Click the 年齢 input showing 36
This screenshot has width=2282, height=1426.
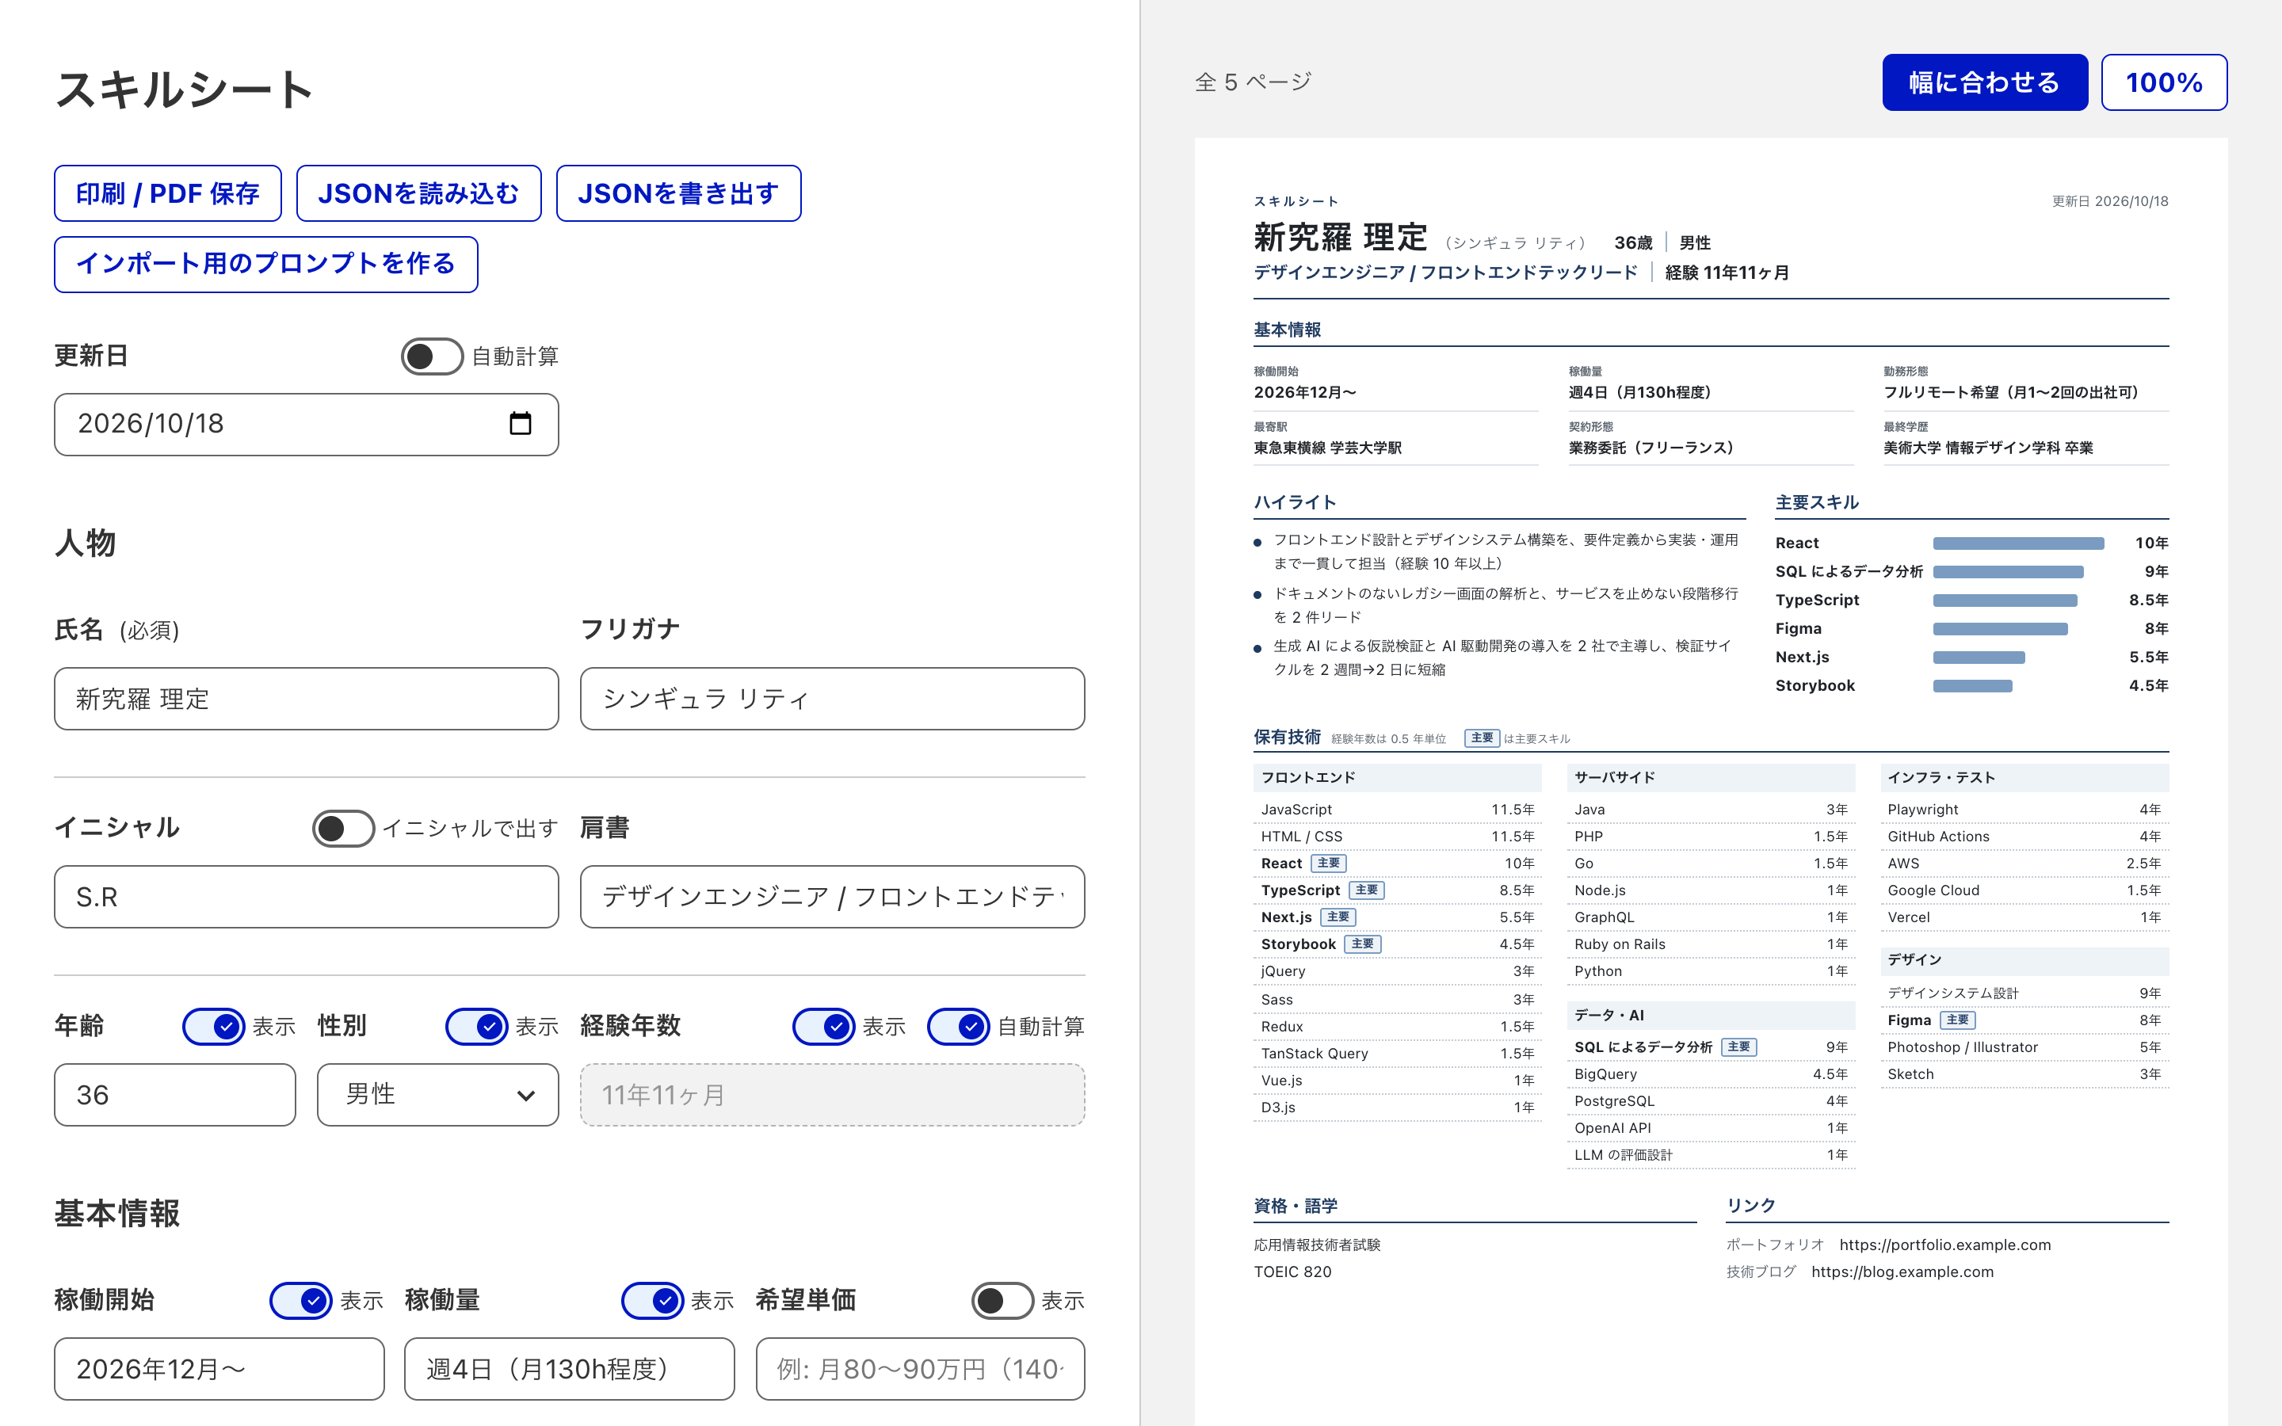click(x=174, y=1095)
